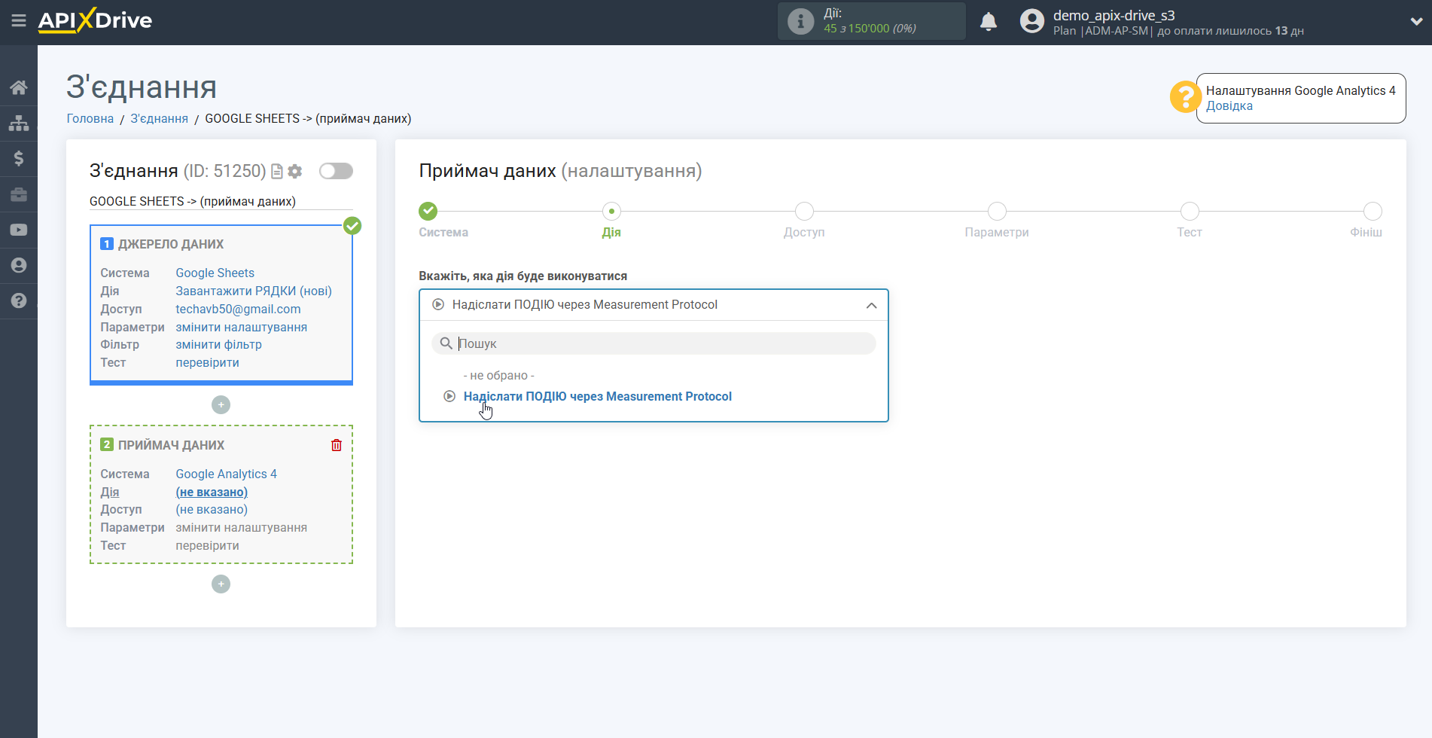Viewport: 1432px width, 738px height.
Task: Click the connection document copy icon
Action: pyautogui.click(x=277, y=172)
